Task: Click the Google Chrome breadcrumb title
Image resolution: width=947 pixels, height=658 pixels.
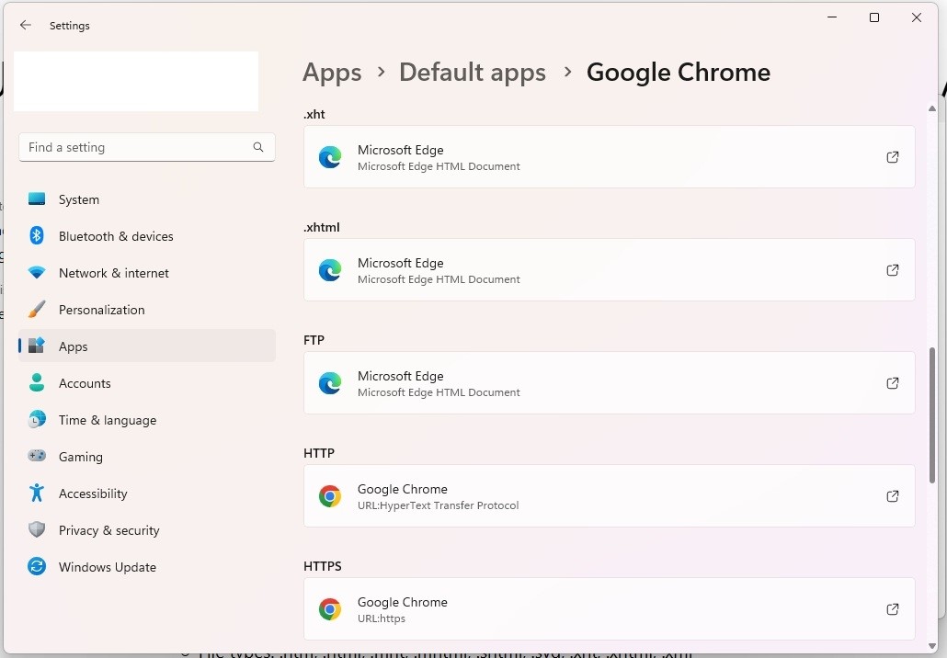Action: click(679, 73)
